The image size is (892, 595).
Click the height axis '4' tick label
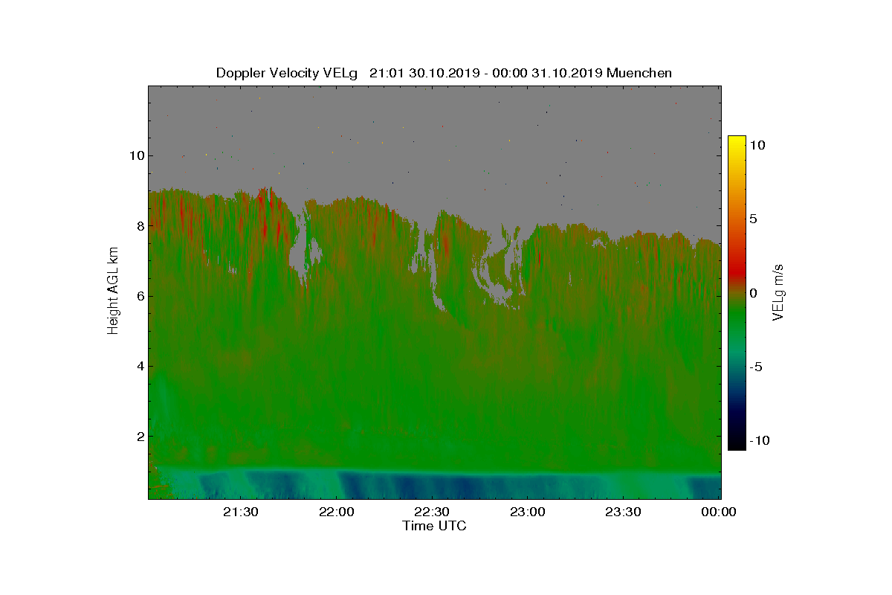point(139,366)
